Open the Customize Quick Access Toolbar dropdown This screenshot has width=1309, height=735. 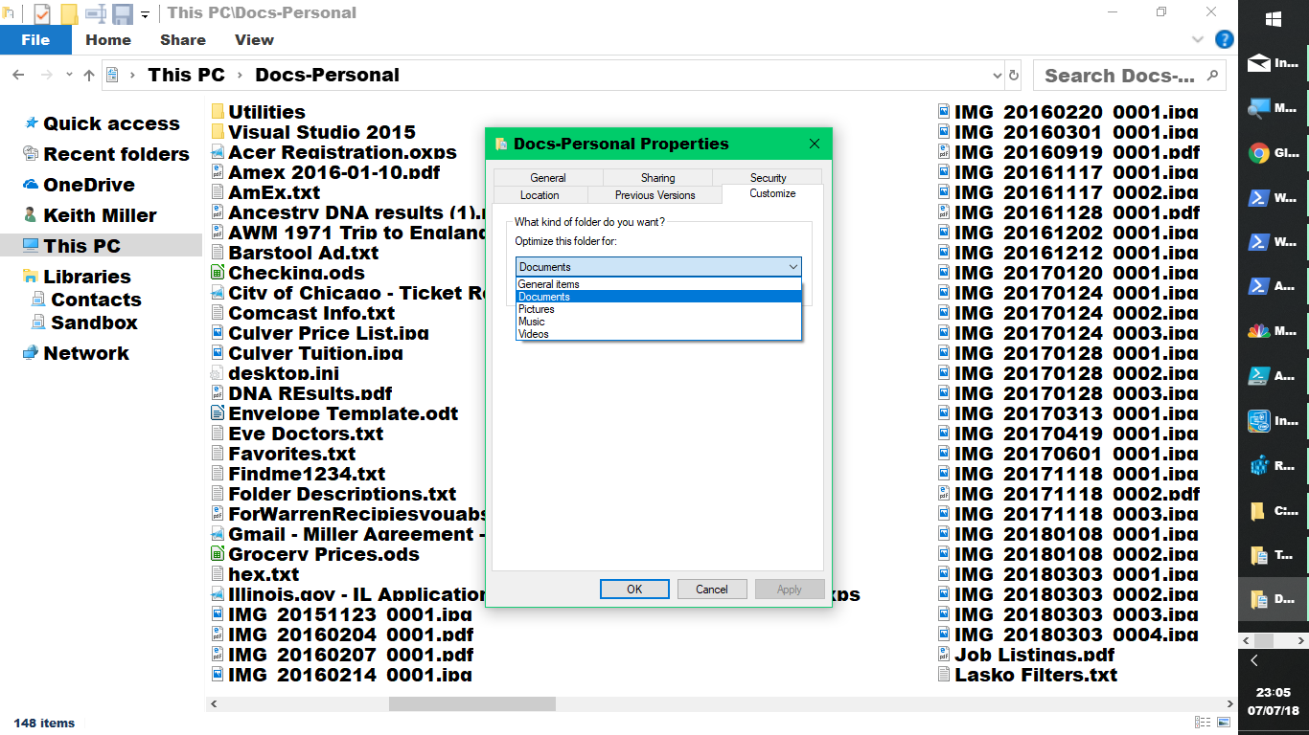point(146,14)
